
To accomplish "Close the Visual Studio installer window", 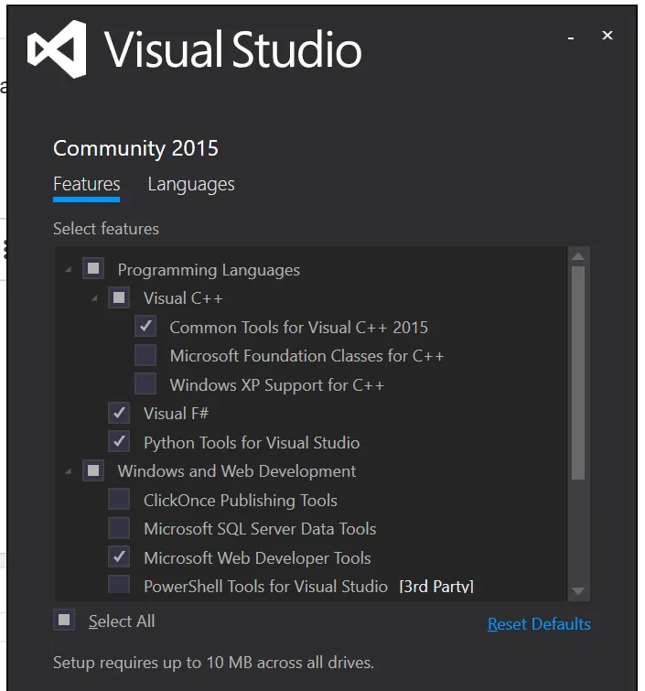I will [x=607, y=36].
